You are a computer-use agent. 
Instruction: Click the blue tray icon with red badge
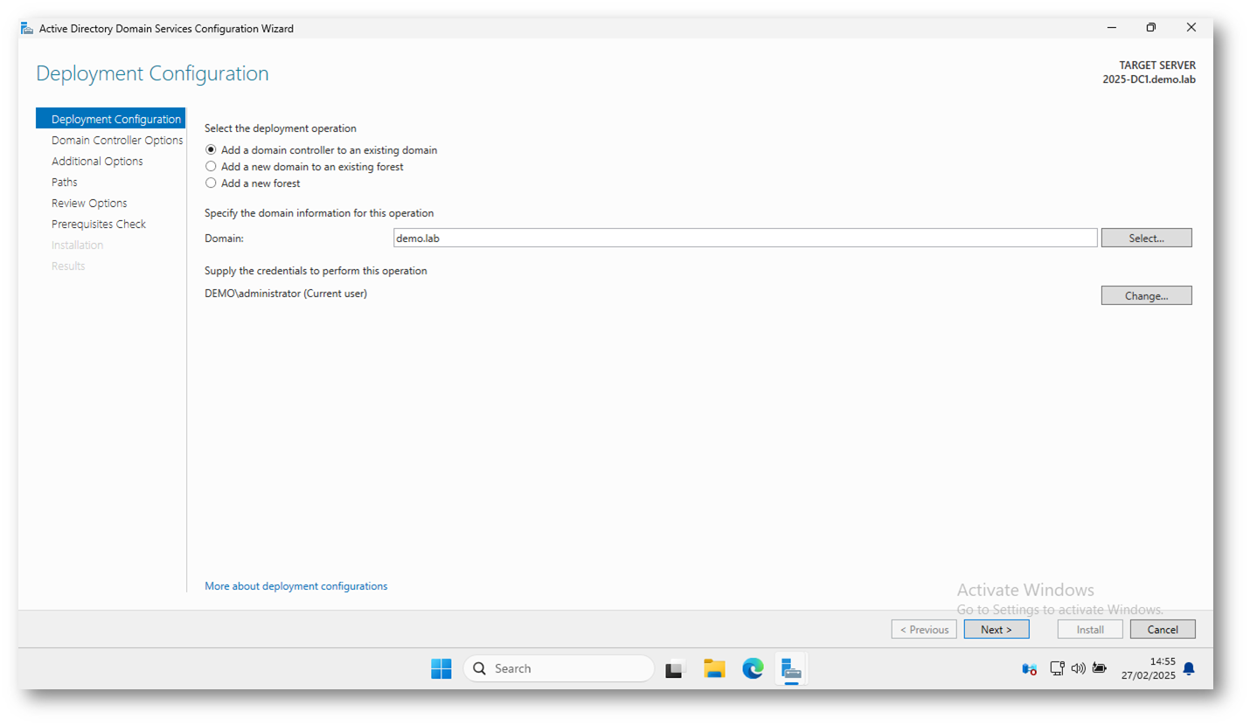coord(1030,669)
